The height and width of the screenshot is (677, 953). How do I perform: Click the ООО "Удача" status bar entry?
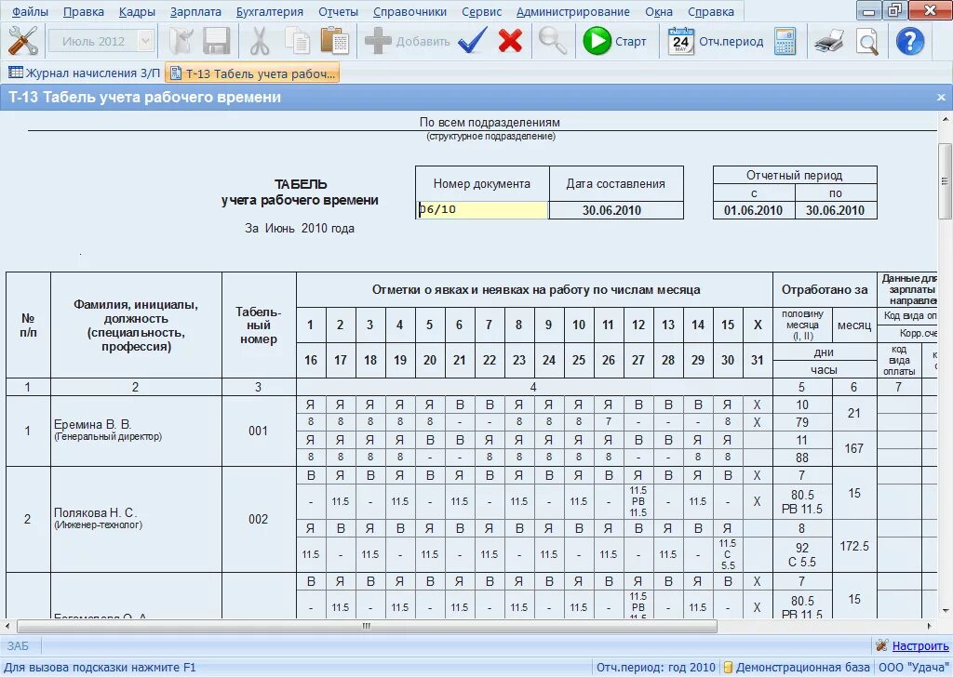tap(914, 668)
